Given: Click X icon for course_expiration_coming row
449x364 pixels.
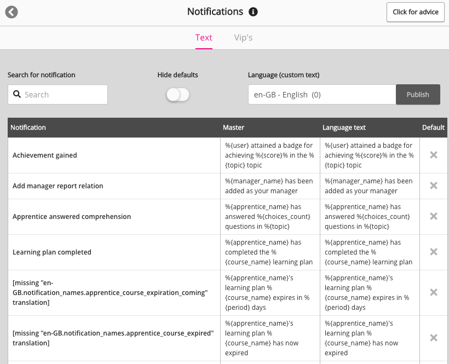Looking at the screenshot, I should point(434,293).
